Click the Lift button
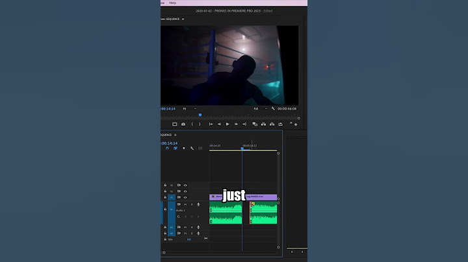This screenshot has width=468, height=262. [x=263, y=124]
